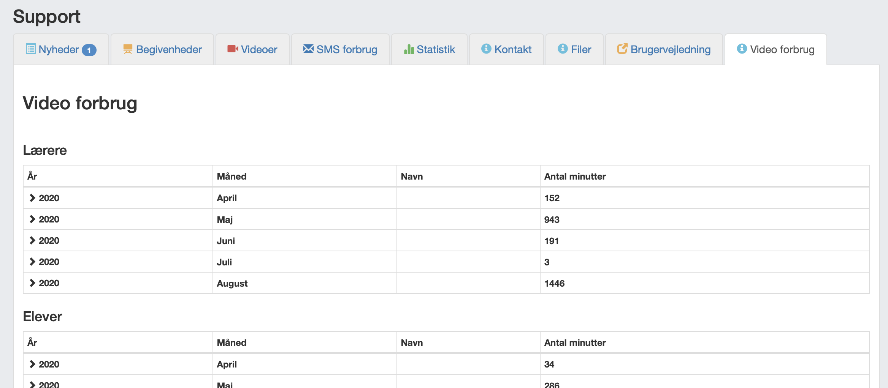
Task: Click the Begivenheder easel icon
Action: (128, 49)
